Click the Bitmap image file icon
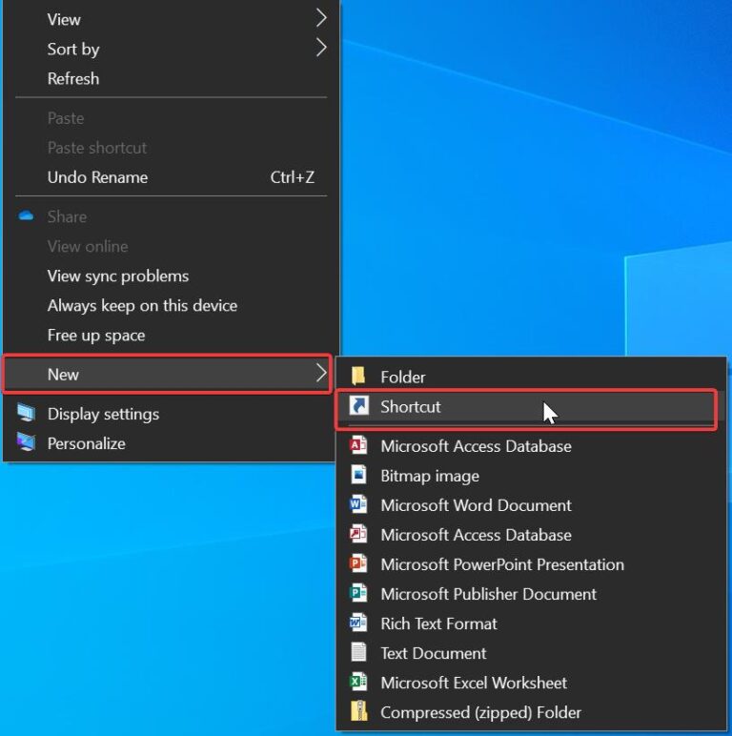The height and width of the screenshot is (736, 732). point(358,476)
